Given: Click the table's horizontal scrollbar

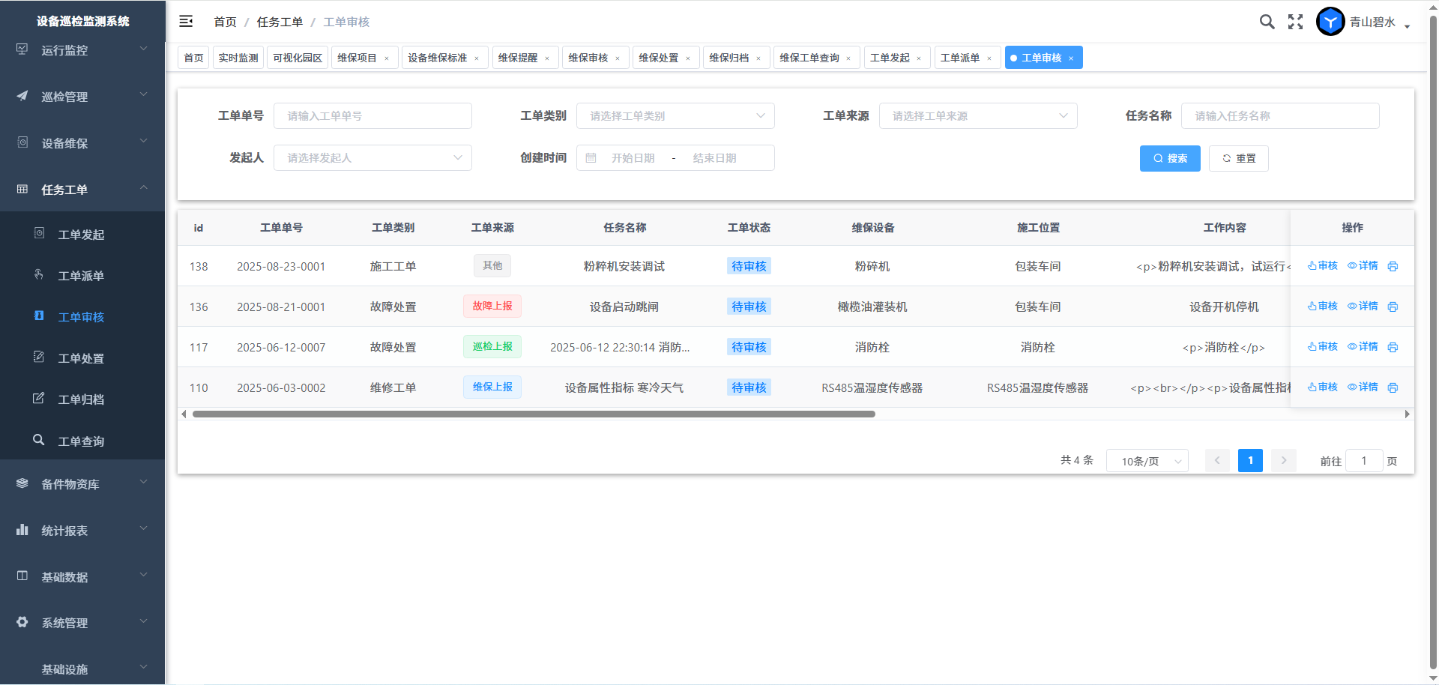Looking at the screenshot, I should click(x=534, y=414).
